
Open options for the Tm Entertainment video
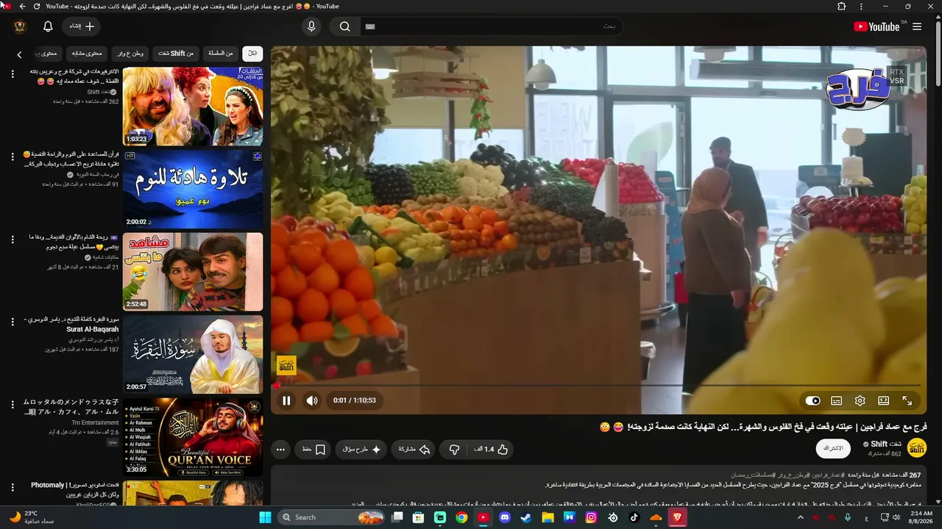[13, 405]
